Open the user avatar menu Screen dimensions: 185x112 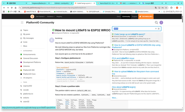[161, 23]
